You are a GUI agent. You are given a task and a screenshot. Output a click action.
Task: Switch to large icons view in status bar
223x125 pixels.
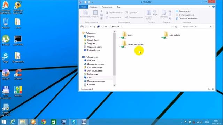coord(213,89)
